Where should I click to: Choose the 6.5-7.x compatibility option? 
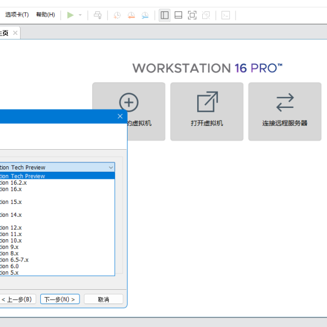[x=57, y=260]
